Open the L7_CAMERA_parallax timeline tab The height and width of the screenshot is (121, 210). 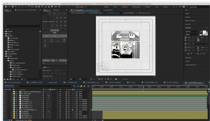(36, 83)
